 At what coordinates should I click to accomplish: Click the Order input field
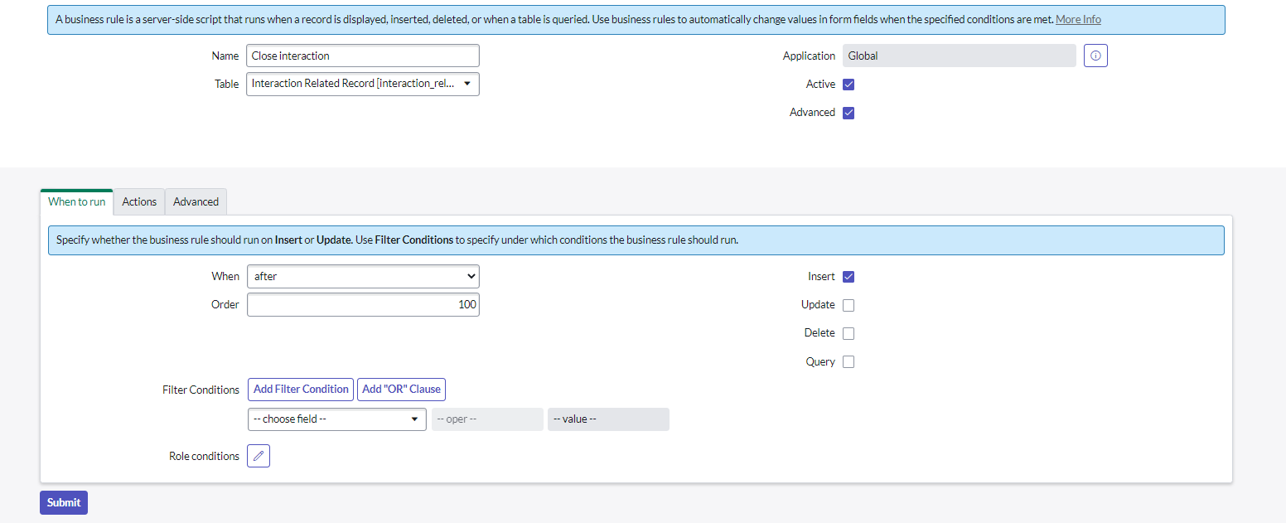pos(362,304)
